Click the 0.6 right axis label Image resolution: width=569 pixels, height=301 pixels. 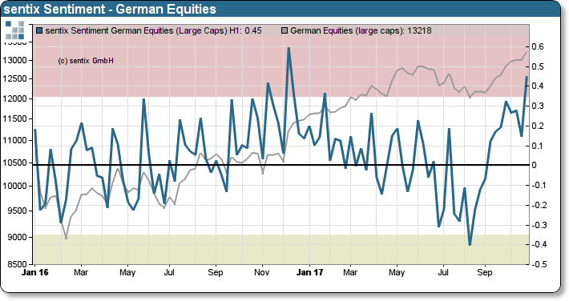pyautogui.click(x=538, y=46)
